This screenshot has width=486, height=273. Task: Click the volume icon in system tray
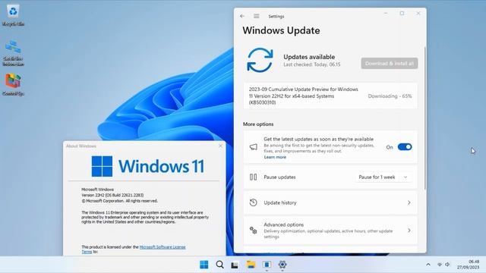coord(447,265)
